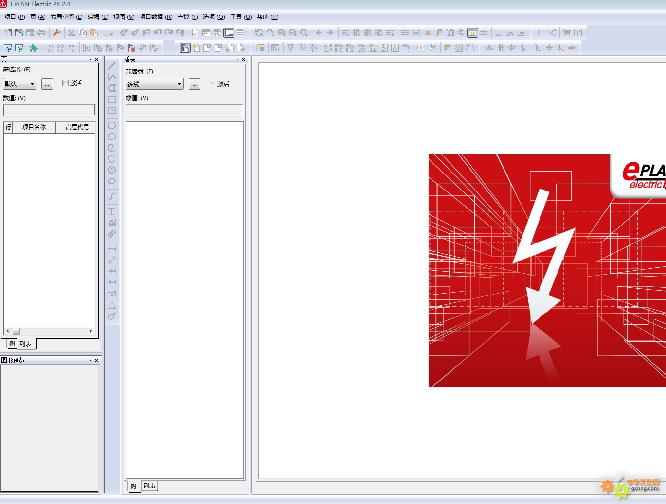The width and height of the screenshot is (666, 504).
Task: Click the green puzzle piece icon
Action: point(34,48)
